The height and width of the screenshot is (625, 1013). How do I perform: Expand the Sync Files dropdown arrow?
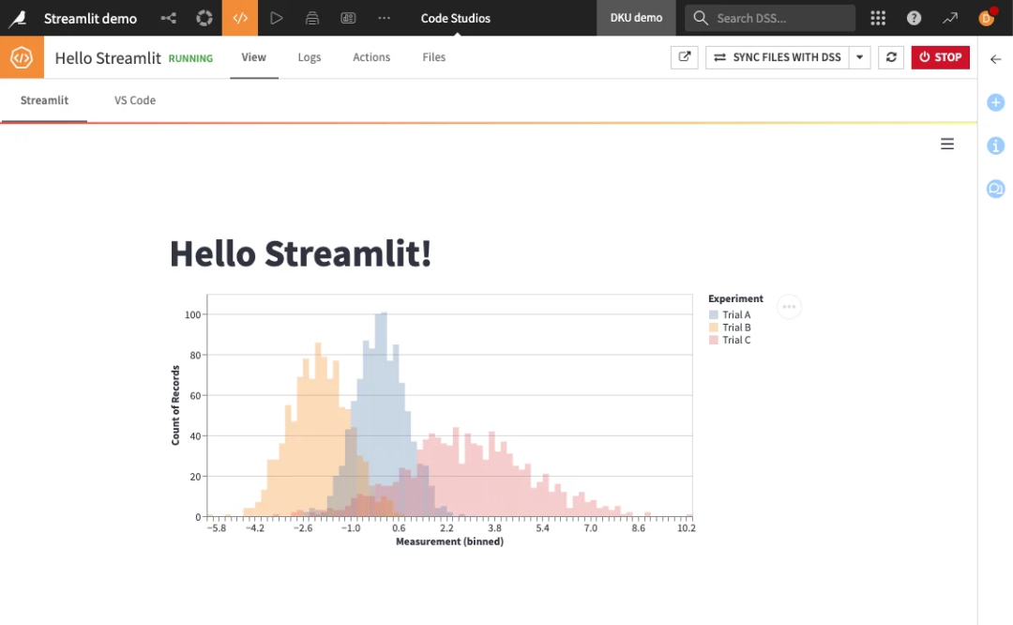pos(860,57)
